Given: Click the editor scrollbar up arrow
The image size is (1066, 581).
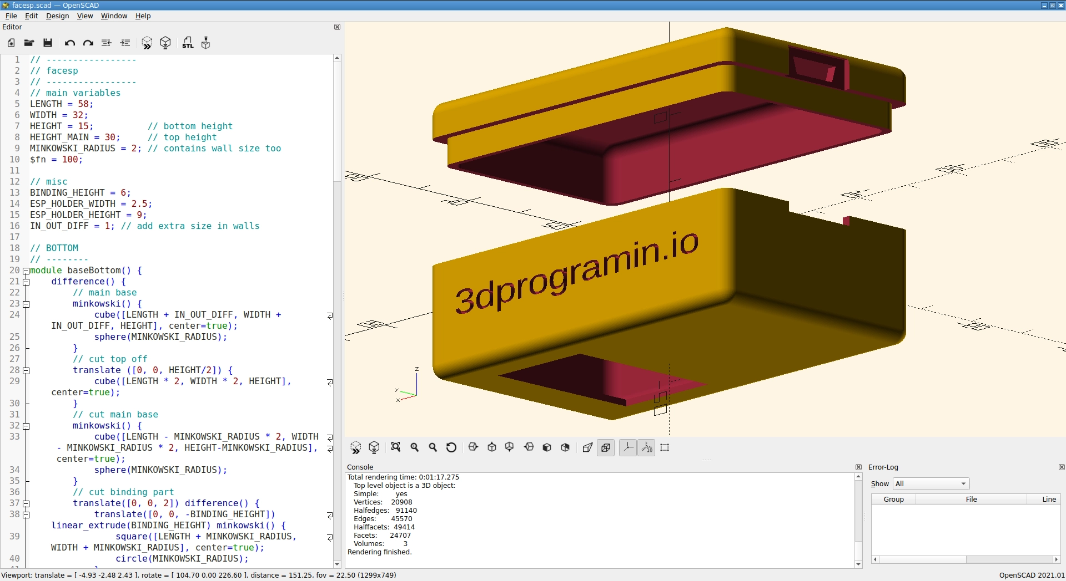Looking at the screenshot, I should coord(337,58).
